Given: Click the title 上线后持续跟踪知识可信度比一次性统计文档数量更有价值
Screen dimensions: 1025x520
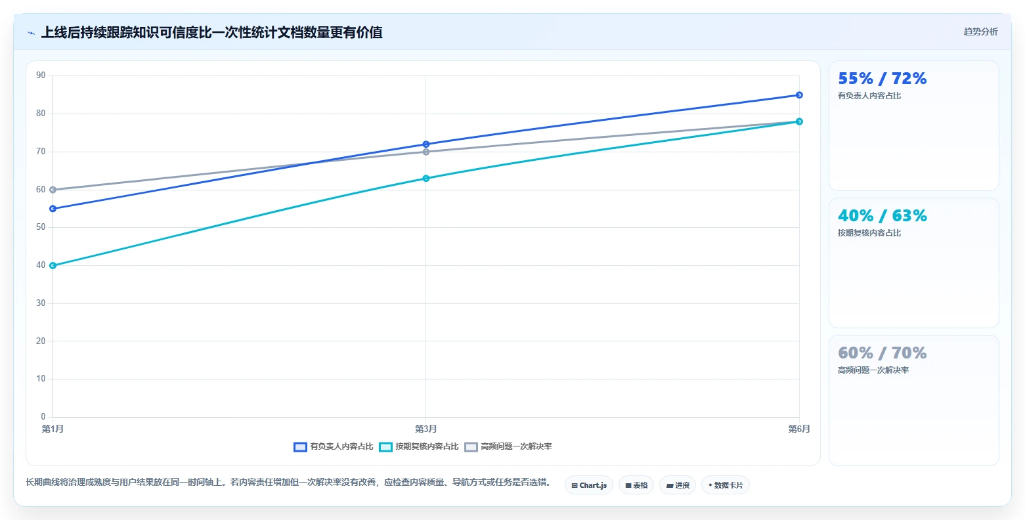Looking at the screenshot, I should tap(211, 32).
